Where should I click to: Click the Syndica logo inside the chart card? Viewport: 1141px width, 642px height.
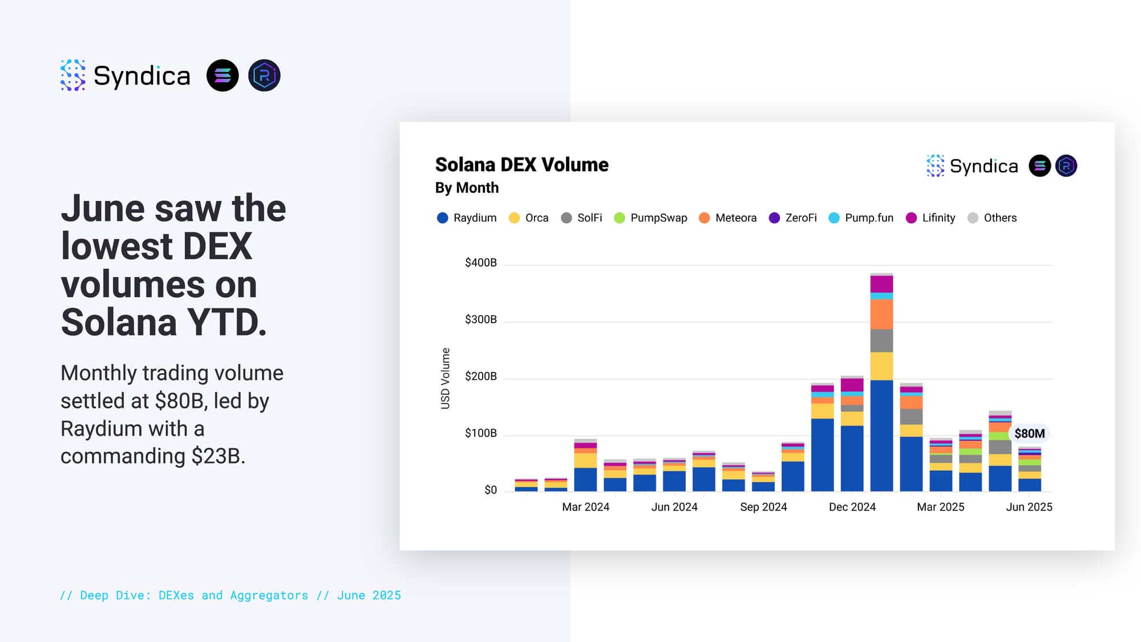972,165
